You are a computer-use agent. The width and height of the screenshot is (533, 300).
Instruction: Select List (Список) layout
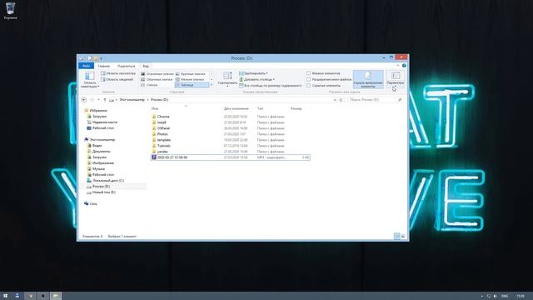pyautogui.click(x=149, y=85)
